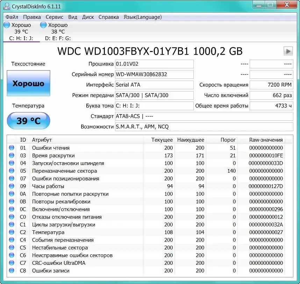Viewport: 300px width, 284px height.
Task: Open the Вид menu
Action: click(x=73, y=17)
